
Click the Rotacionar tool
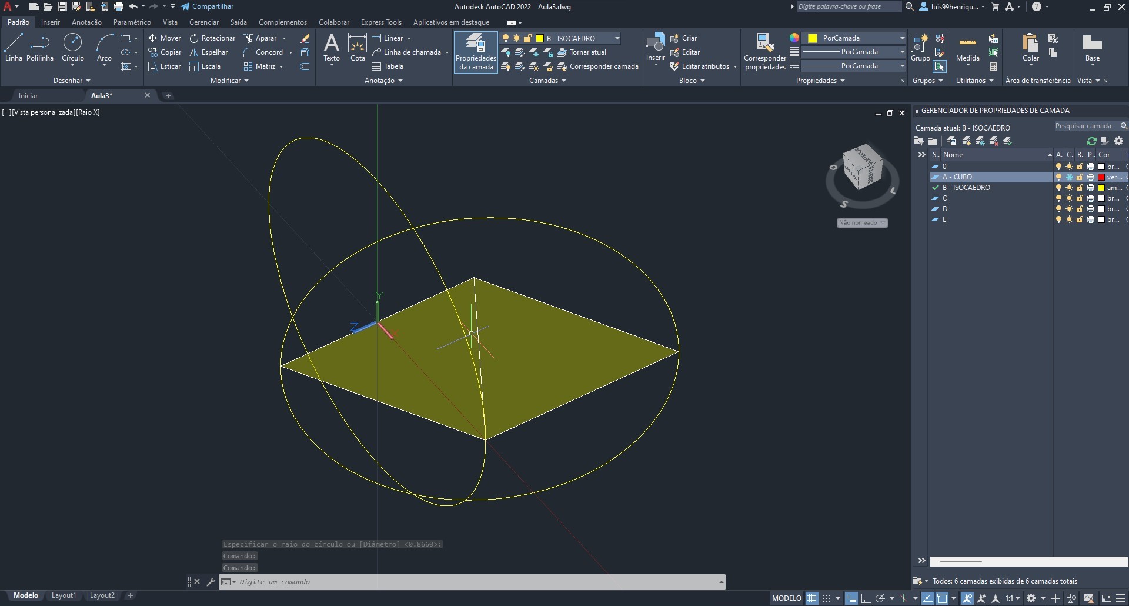[212, 38]
